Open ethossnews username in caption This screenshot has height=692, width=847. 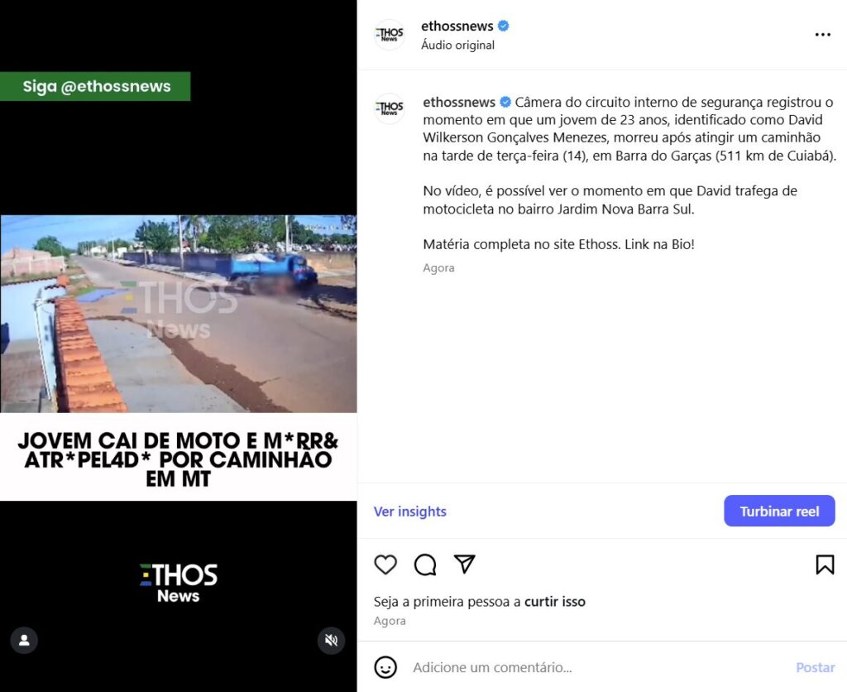(458, 102)
